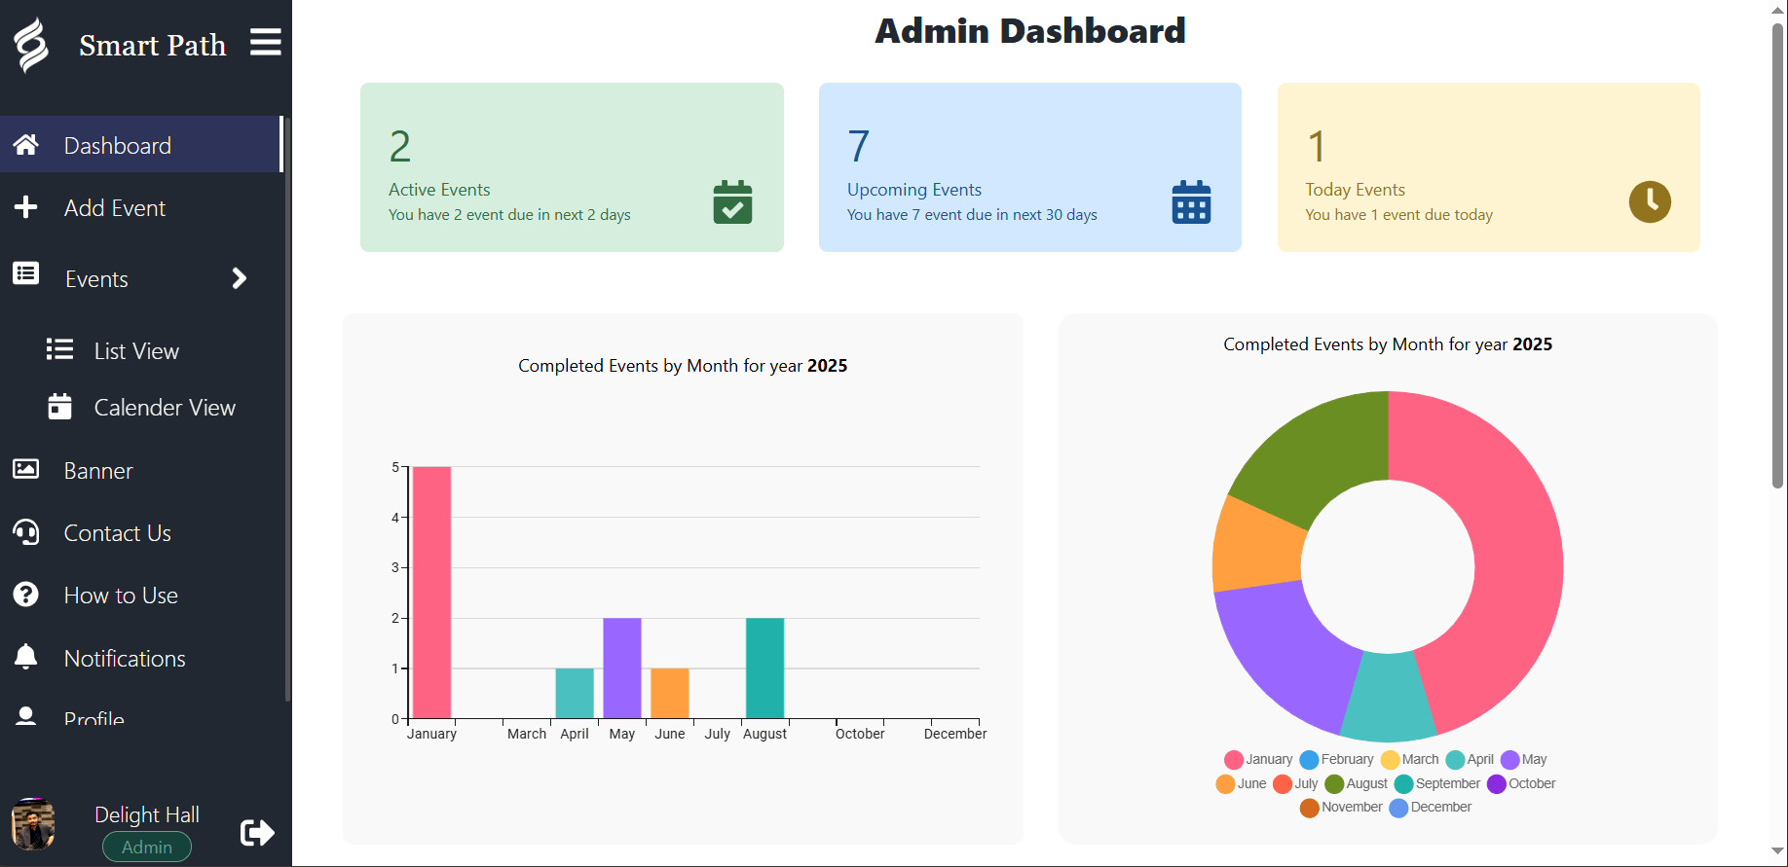Click the page vertical scrollbar thumb
The image size is (1788, 867).
coord(1777,253)
